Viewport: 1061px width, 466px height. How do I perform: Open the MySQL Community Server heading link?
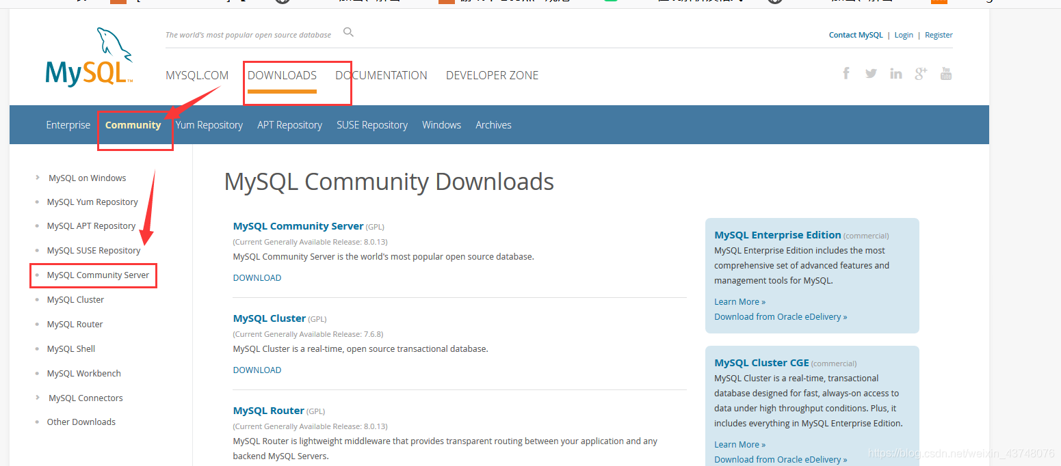tap(298, 225)
